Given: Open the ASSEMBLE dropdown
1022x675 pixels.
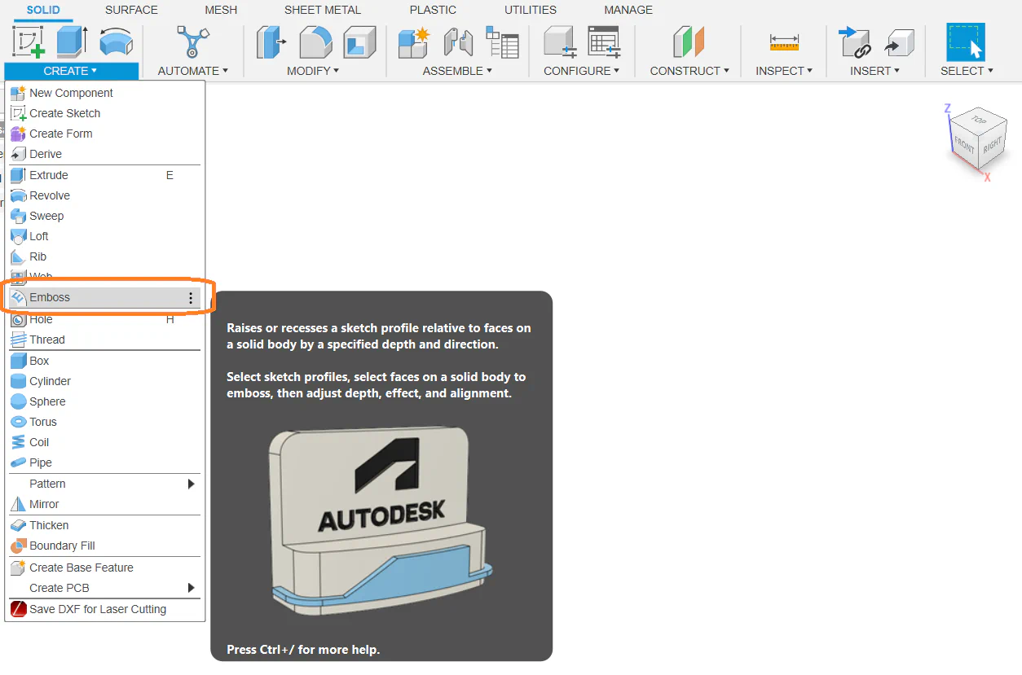Looking at the screenshot, I should click(x=457, y=71).
